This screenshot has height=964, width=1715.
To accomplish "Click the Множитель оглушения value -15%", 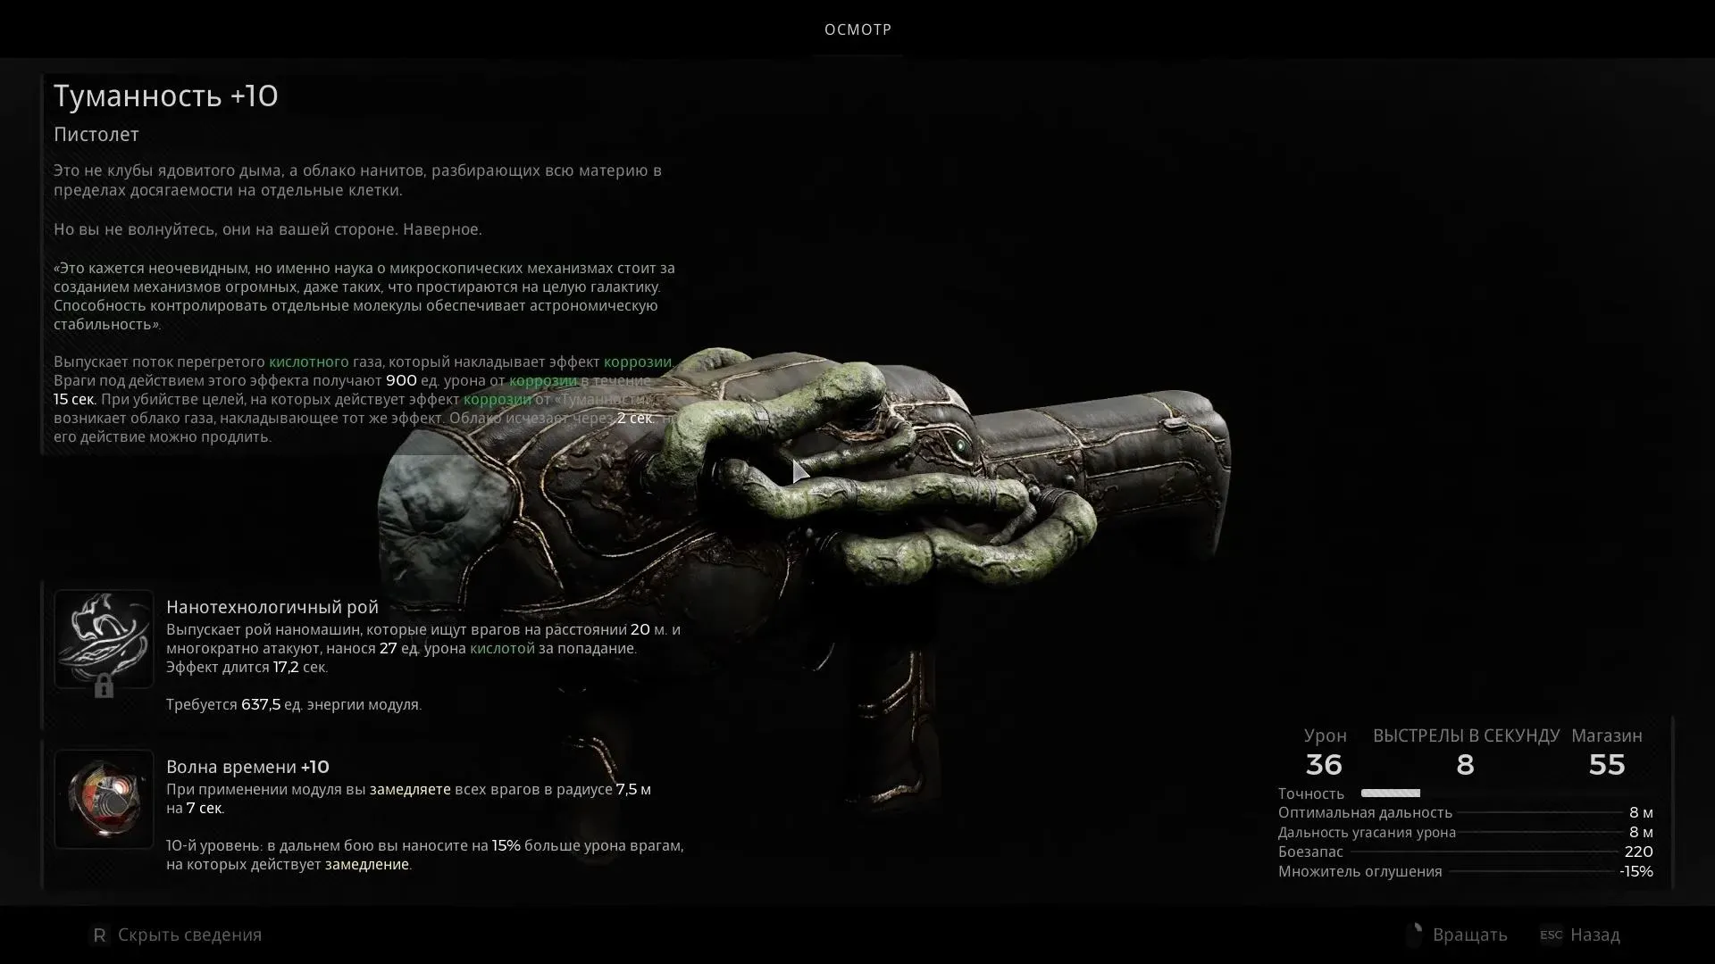I will tap(1636, 871).
